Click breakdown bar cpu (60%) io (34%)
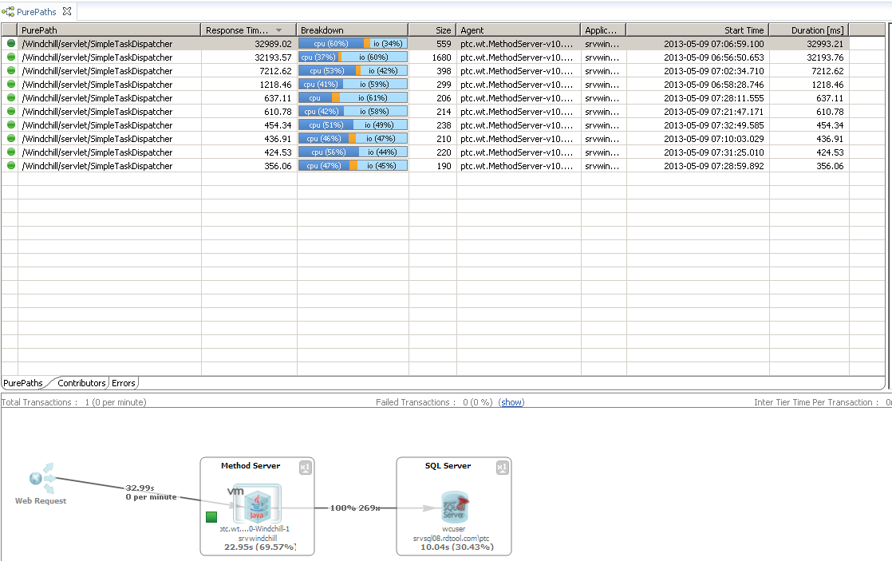The width and height of the screenshot is (892, 561). coord(353,43)
